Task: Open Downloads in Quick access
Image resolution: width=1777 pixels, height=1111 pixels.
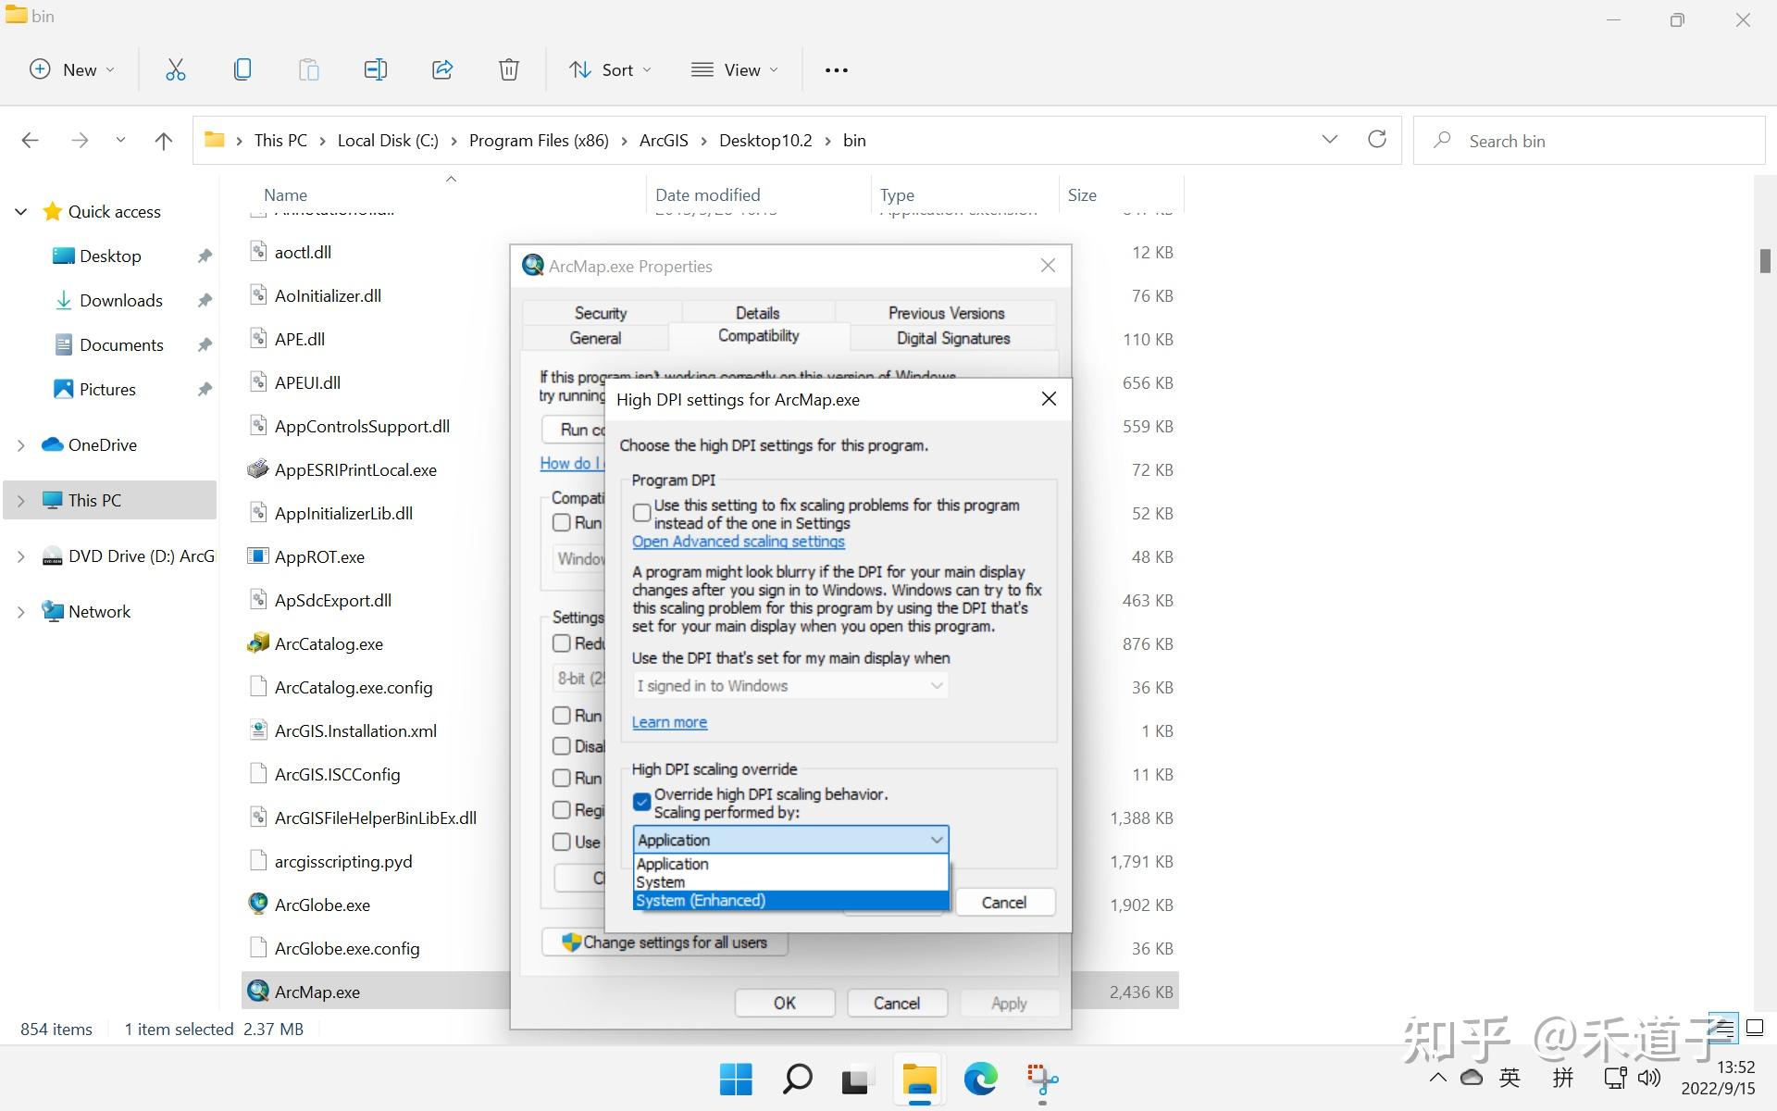Action: [121, 300]
